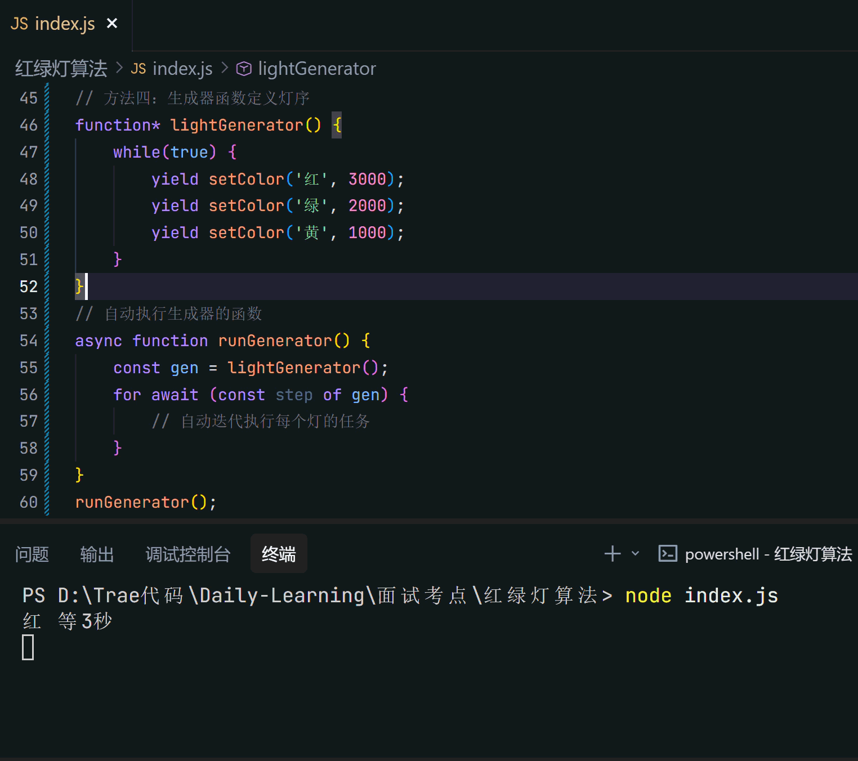Click 'const gen' declaration on line 55
The height and width of the screenshot is (761, 858).
[156, 368]
